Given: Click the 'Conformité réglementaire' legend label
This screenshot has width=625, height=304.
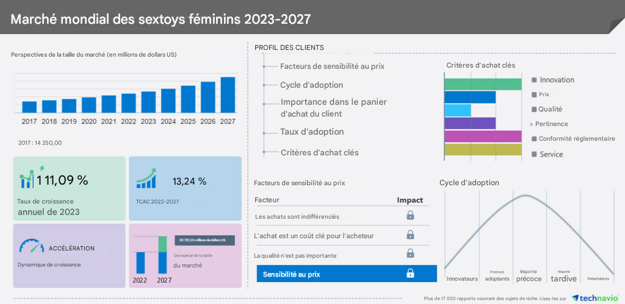Looking at the screenshot, I should pos(577,139).
